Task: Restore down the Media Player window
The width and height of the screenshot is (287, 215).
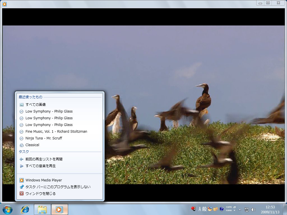Action: coord(268,3)
